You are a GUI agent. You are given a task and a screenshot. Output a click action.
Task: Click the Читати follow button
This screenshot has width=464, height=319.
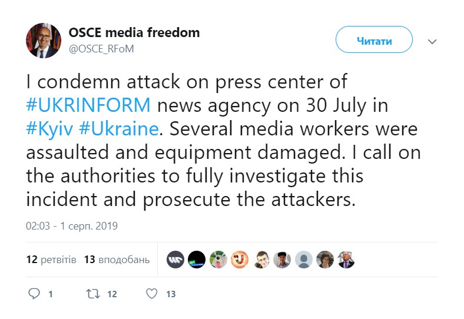click(x=373, y=42)
